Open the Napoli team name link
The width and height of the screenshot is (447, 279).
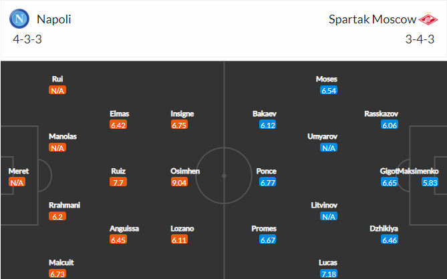pos(54,19)
